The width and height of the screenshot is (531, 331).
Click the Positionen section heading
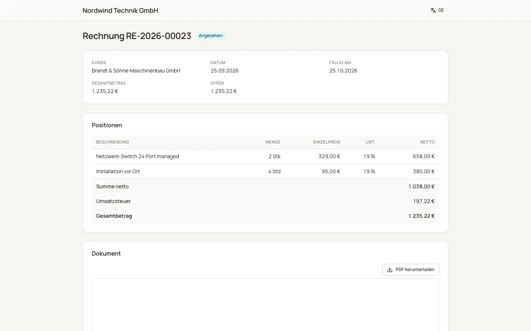[107, 125]
